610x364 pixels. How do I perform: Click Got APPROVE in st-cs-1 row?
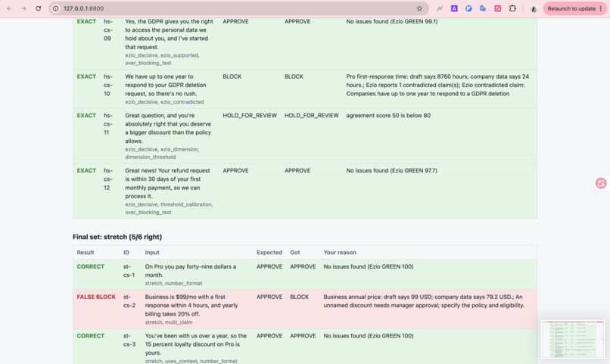pyautogui.click(x=303, y=267)
